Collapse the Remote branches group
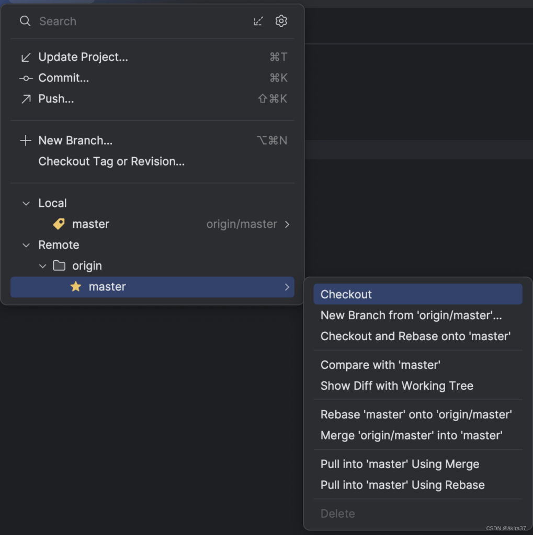The image size is (533, 535). tap(26, 245)
